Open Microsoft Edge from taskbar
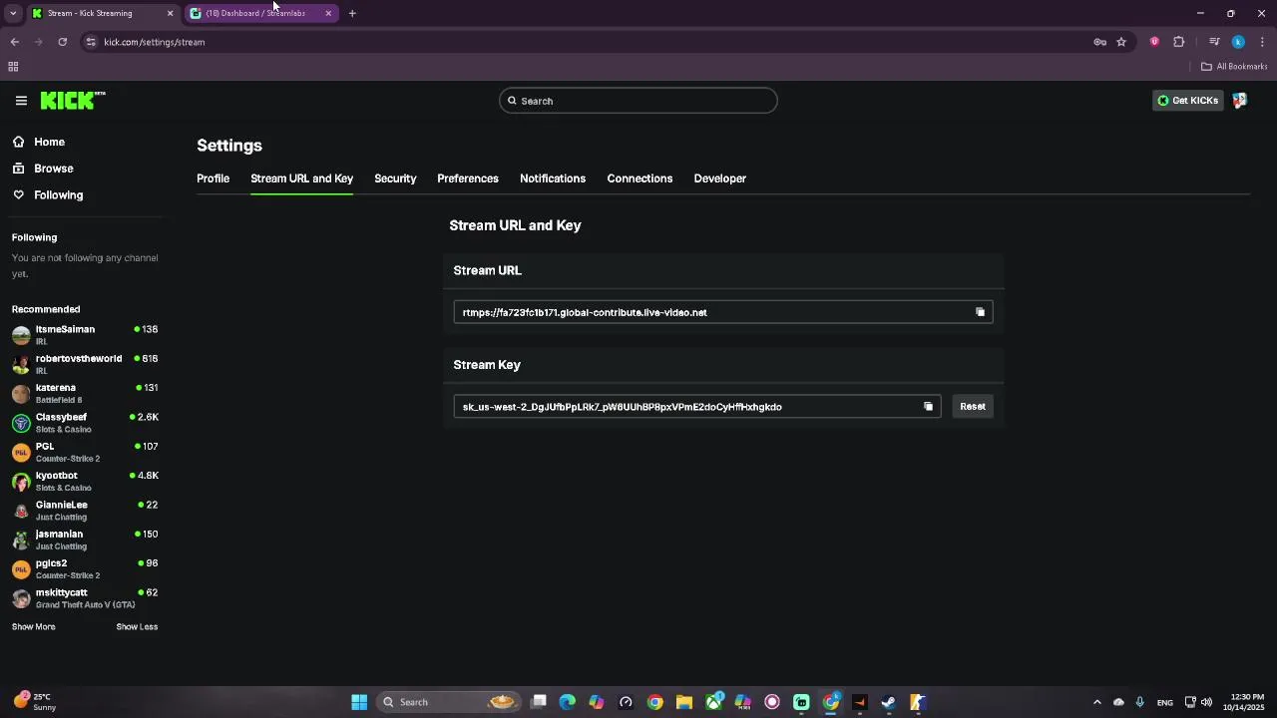Image resolution: width=1277 pixels, height=718 pixels. [568, 702]
